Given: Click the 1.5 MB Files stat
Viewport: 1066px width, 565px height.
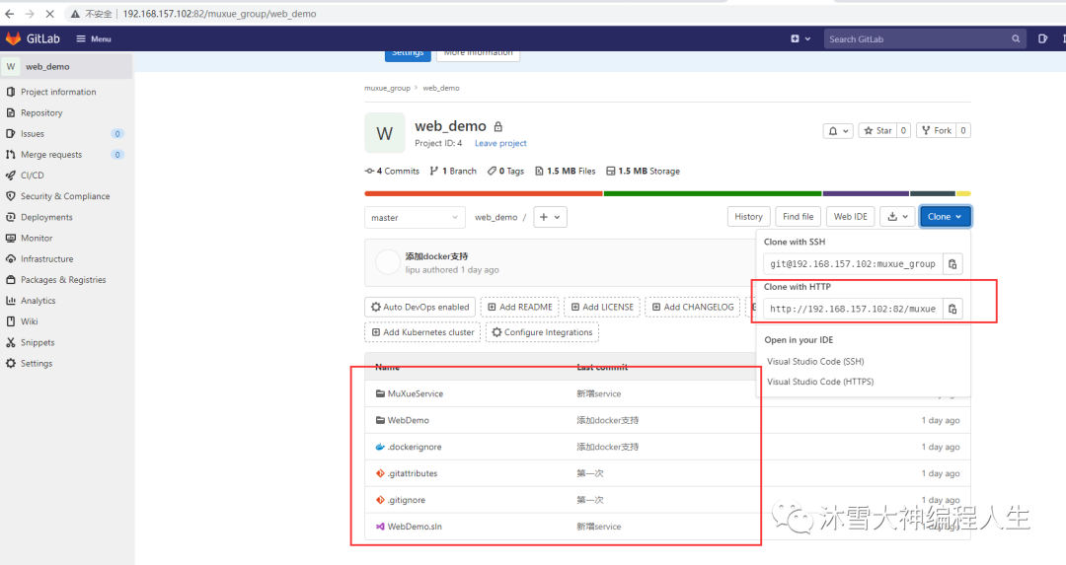Looking at the screenshot, I should 565,172.
